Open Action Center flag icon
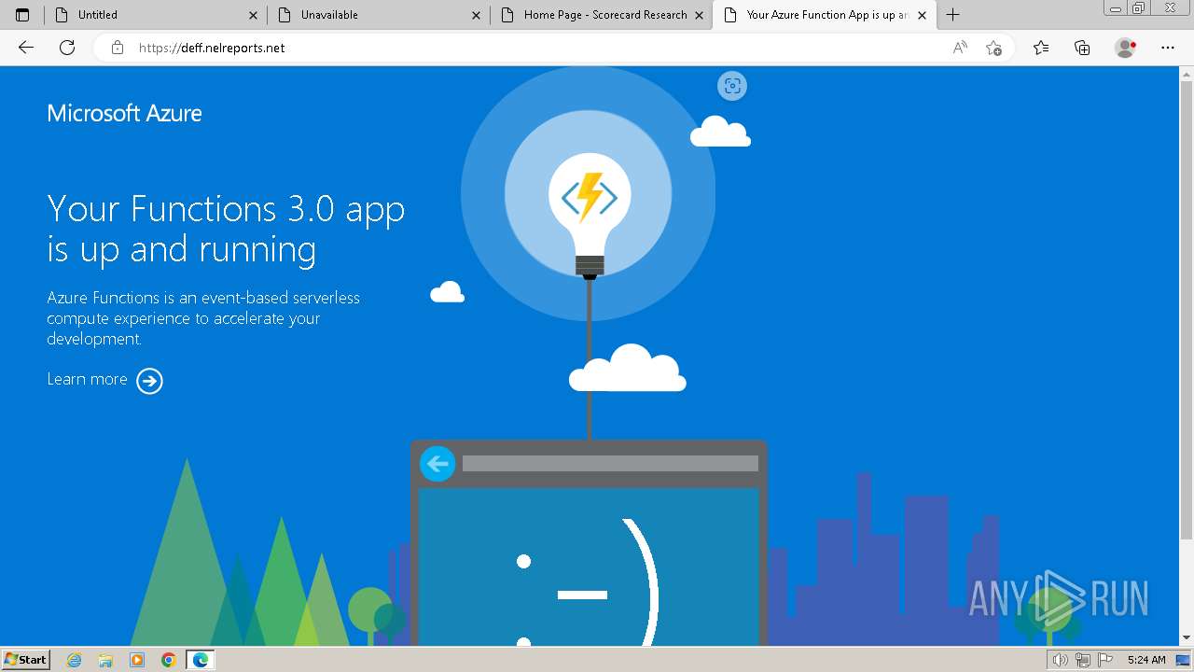This screenshot has width=1194, height=672. (x=1104, y=660)
